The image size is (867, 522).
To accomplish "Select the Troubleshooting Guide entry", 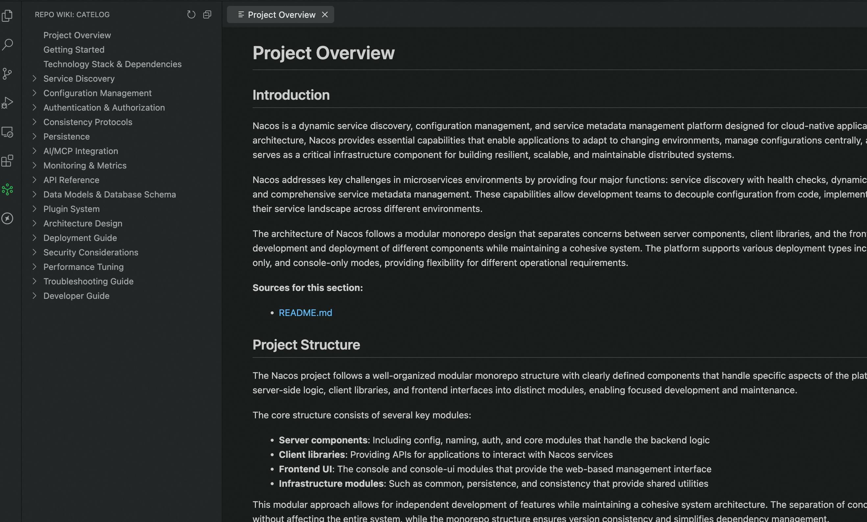I will coord(88,281).
